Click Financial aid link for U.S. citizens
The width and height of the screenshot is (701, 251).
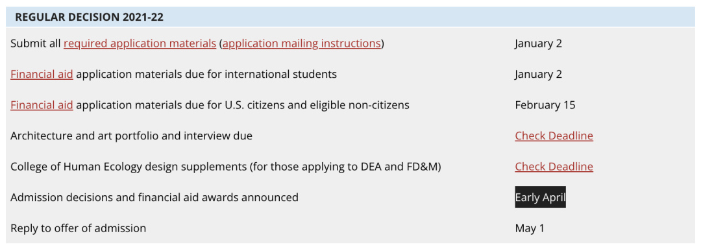click(x=42, y=105)
